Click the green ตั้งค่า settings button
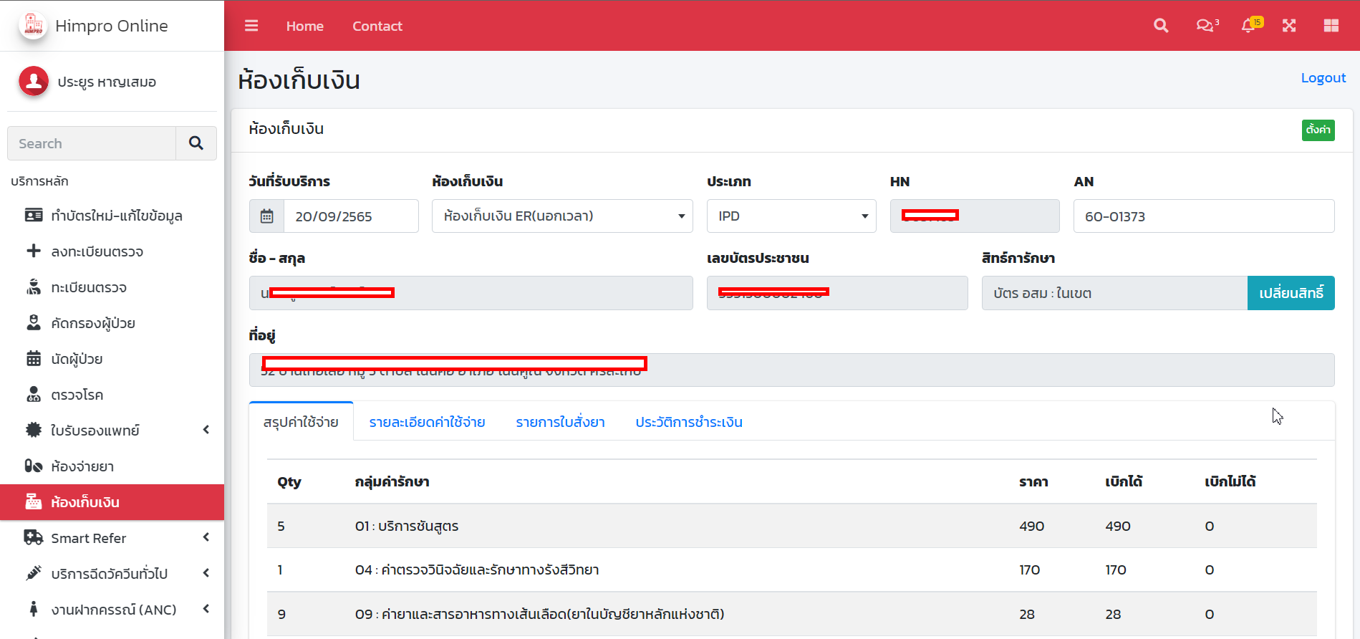 coord(1318,130)
